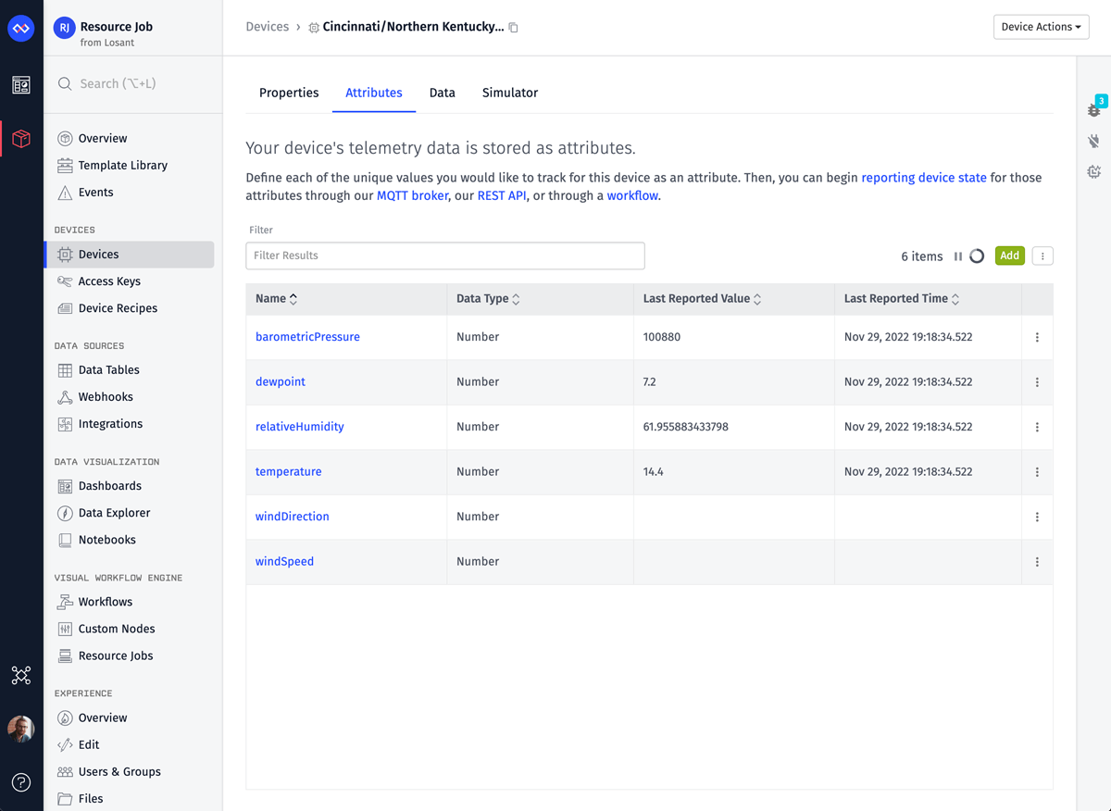Image resolution: width=1111 pixels, height=811 pixels.
Task: Open the barometricPressure attribute link
Action: coord(307,337)
